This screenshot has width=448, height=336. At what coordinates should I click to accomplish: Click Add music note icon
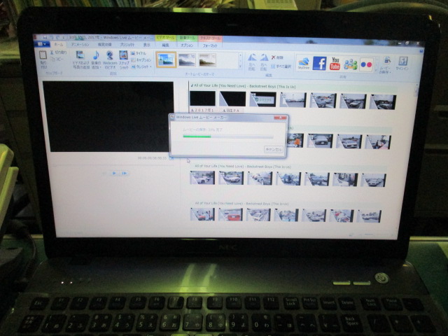coord(96,56)
